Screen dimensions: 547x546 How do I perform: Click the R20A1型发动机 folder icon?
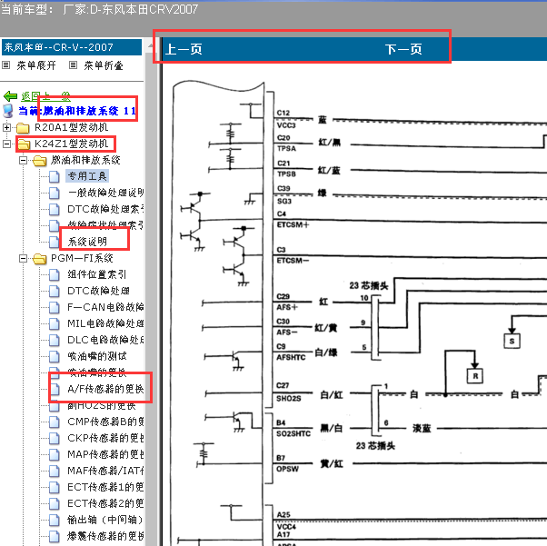pos(23,128)
